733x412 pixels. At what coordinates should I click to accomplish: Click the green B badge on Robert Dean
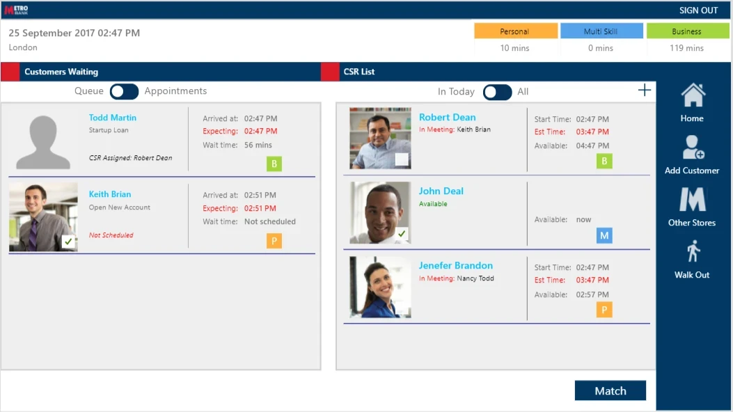tap(604, 161)
